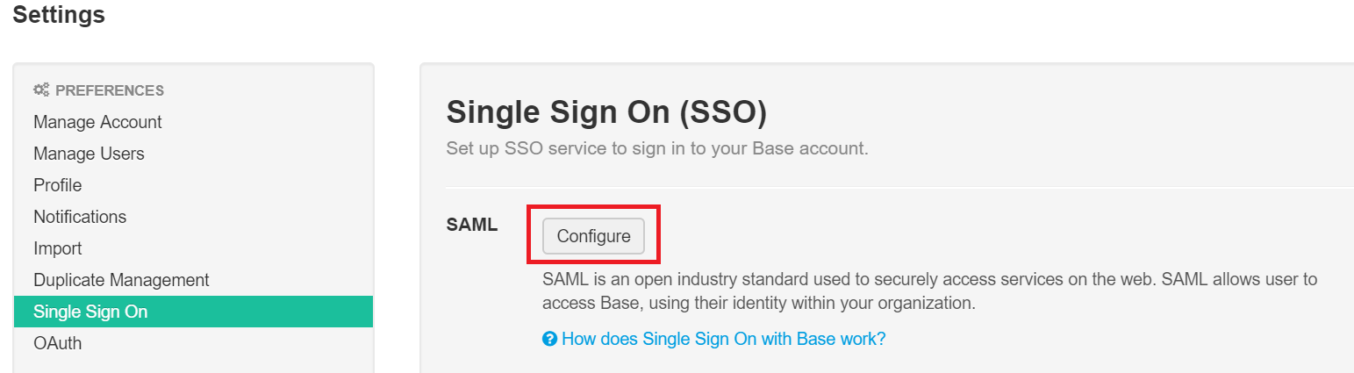This screenshot has width=1354, height=373.
Task: Open Duplicate Management settings
Action: click(x=121, y=280)
